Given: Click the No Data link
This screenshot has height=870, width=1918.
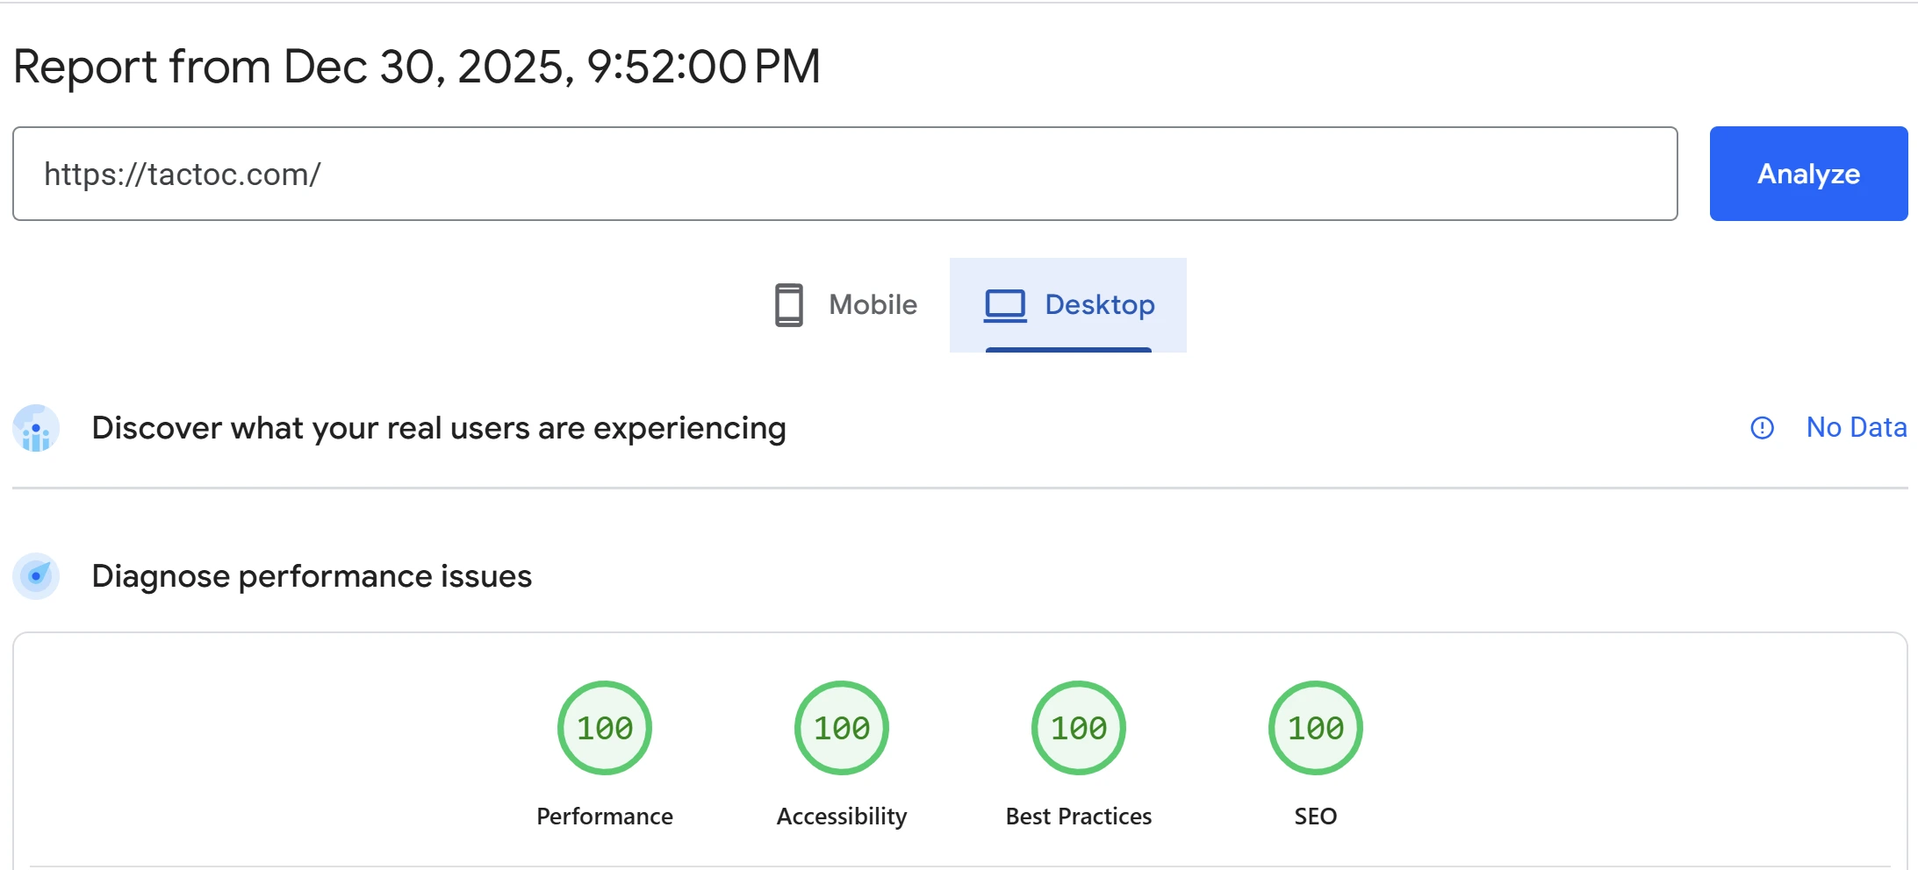Looking at the screenshot, I should [1856, 427].
